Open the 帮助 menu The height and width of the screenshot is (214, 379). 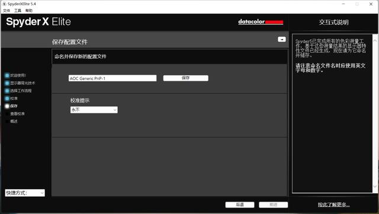click(x=29, y=11)
